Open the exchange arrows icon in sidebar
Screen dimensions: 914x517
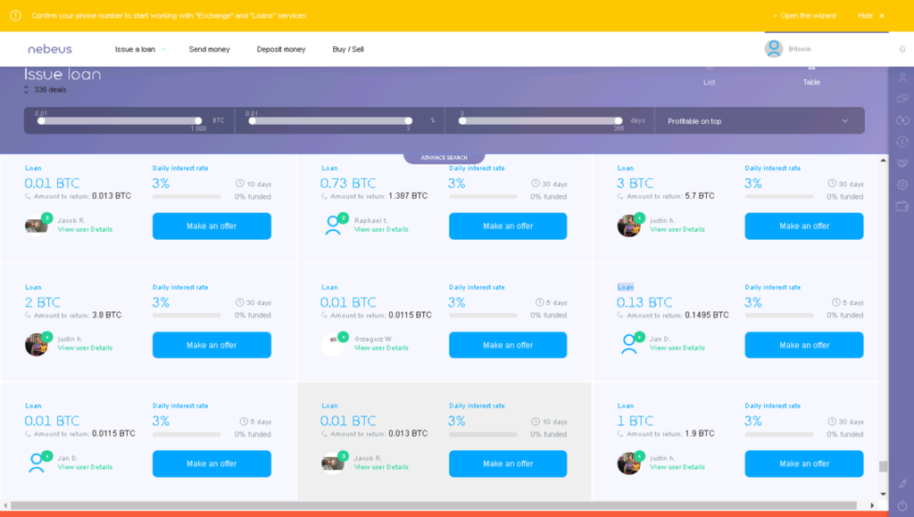tap(902, 120)
